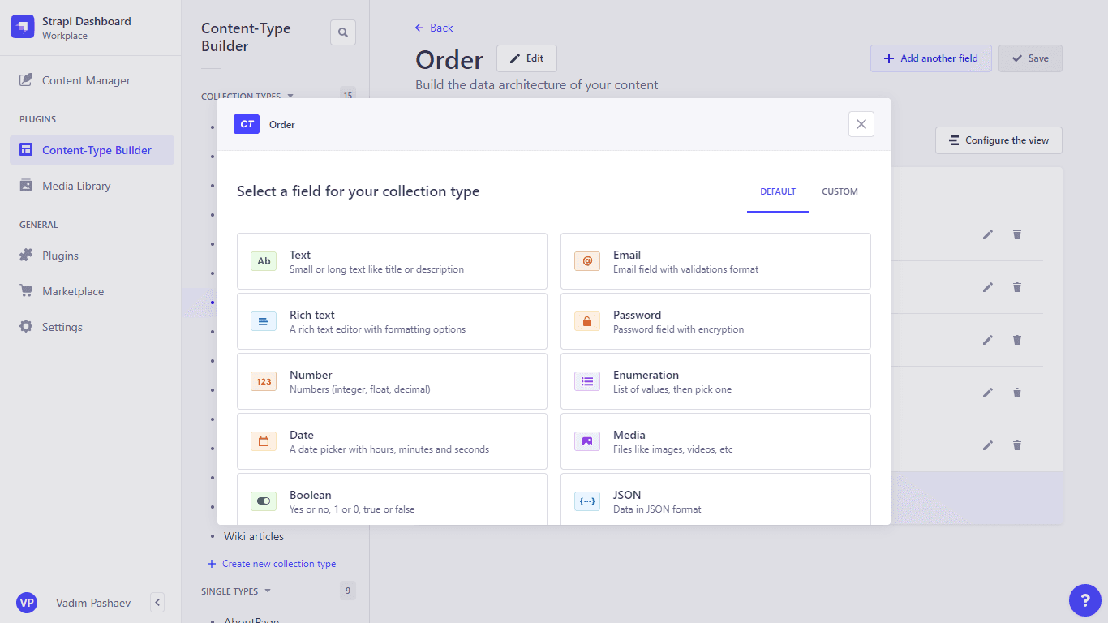Pick the Enumeration list icon
Viewport: 1108px width, 623px height.
[587, 381]
